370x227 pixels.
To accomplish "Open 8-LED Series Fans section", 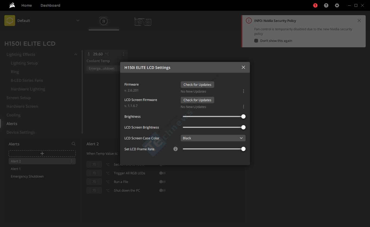I will [x=27, y=81].
